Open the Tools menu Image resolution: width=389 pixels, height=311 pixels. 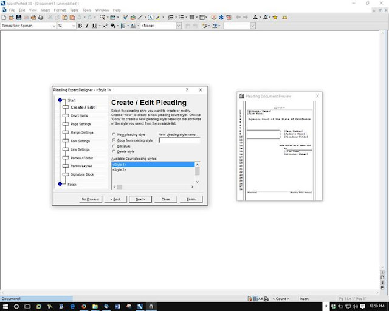point(87,10)
